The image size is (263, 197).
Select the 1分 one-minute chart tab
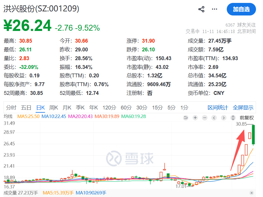(184, 108)
